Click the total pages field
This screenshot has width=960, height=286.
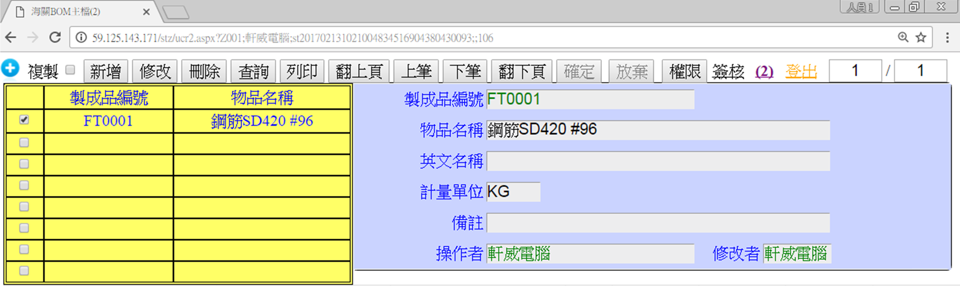point(921,71)
